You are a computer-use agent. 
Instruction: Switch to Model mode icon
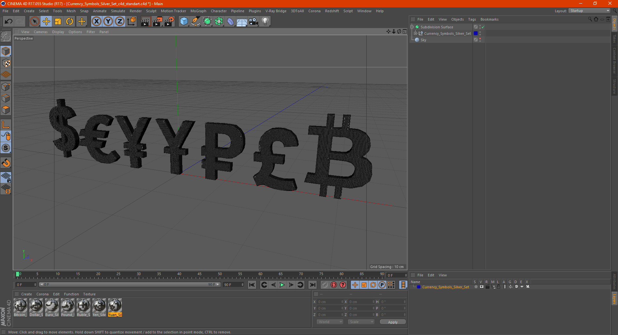(6, 51)
